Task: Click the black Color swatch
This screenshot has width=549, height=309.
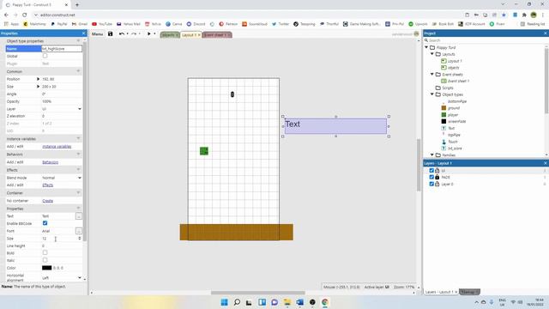Action: pyautogui.click(x=47, y=268)
